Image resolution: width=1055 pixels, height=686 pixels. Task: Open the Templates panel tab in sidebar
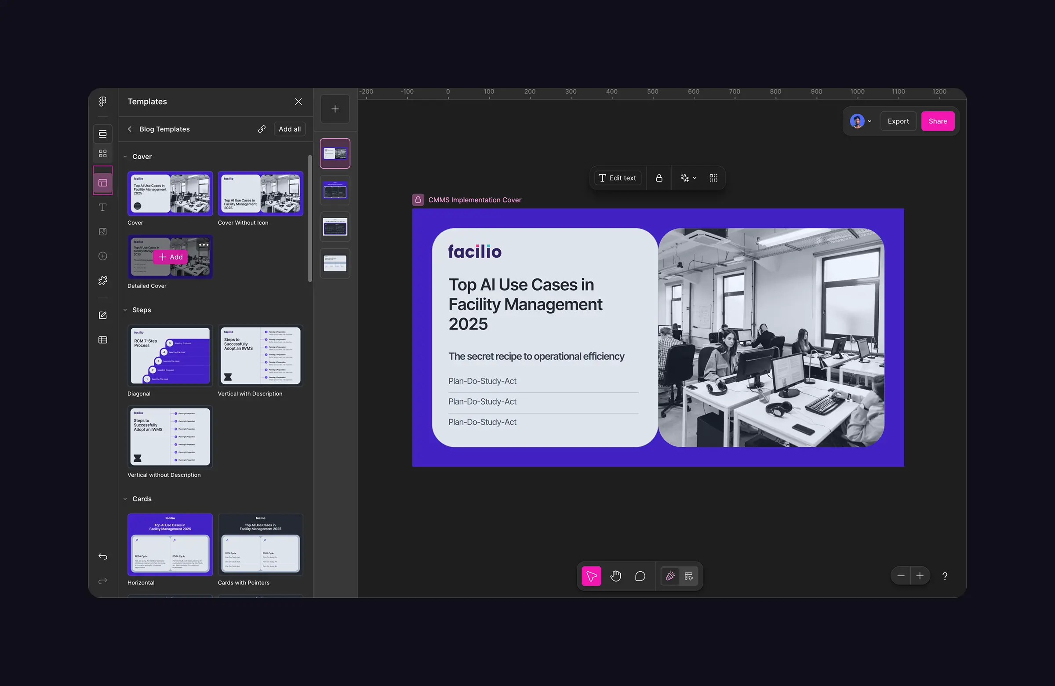point(103,182)
